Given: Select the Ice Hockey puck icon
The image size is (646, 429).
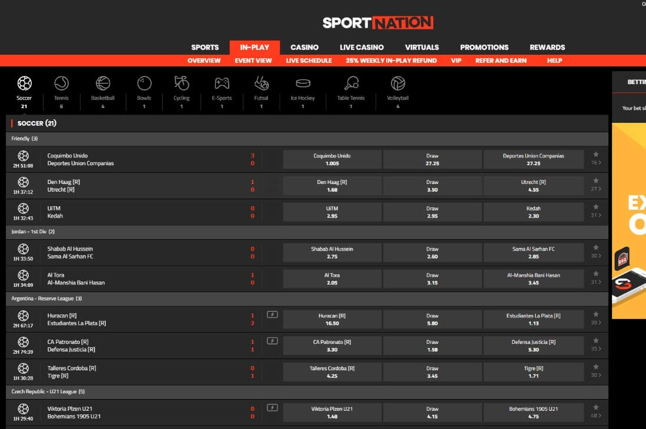Looking at the screenshot, I should pyautogui.click(x=303, y=83).
